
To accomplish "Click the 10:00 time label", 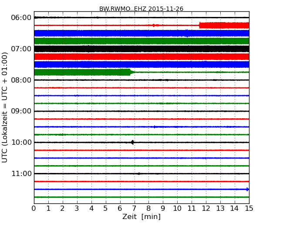I will pyautogui.click(x=21, y=143).
